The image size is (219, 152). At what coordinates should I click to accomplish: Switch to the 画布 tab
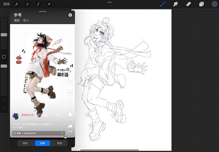(25, 143)
